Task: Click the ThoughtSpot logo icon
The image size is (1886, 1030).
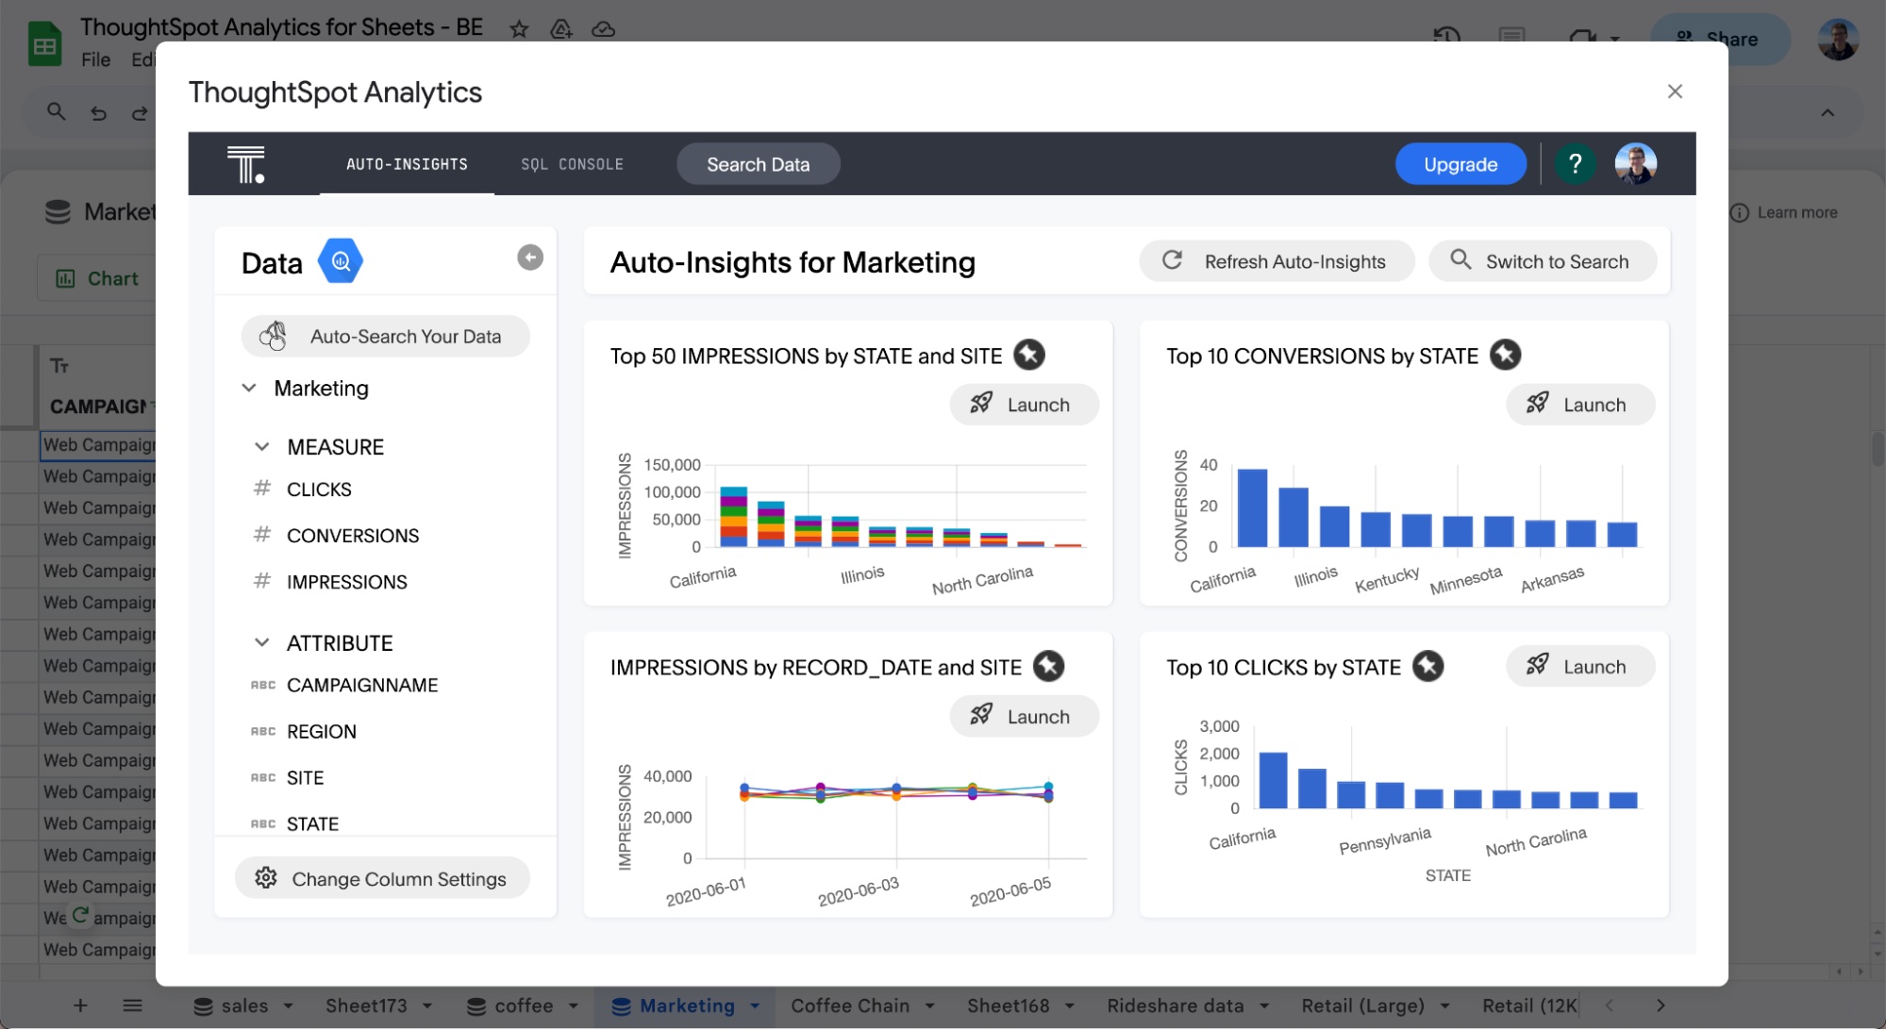Action: tap(245, 164)
